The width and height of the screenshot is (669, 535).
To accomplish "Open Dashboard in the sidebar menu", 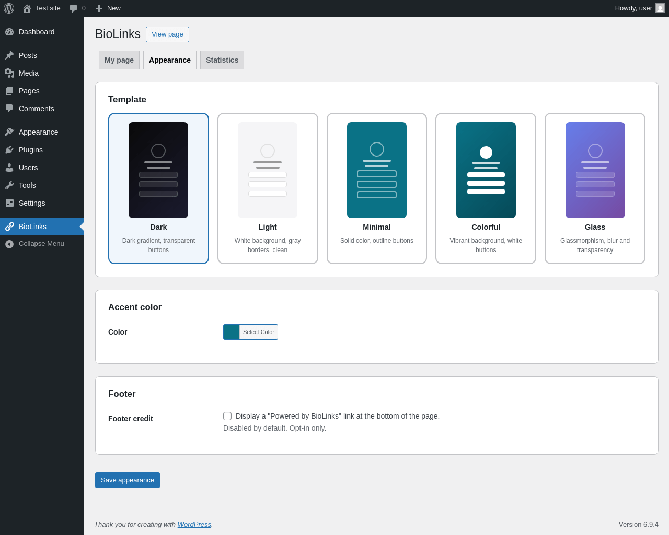I will (x=42, y=32).
